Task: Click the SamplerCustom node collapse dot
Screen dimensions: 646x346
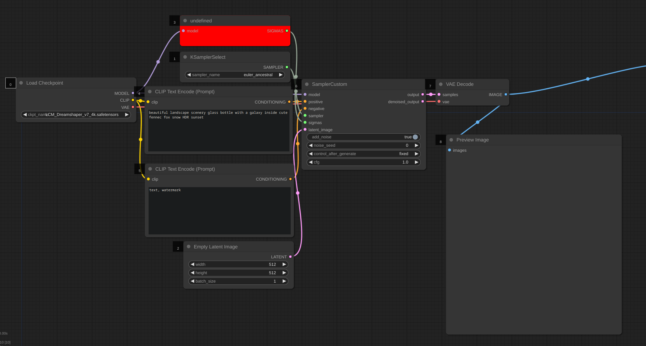Action: pos(307,84)
